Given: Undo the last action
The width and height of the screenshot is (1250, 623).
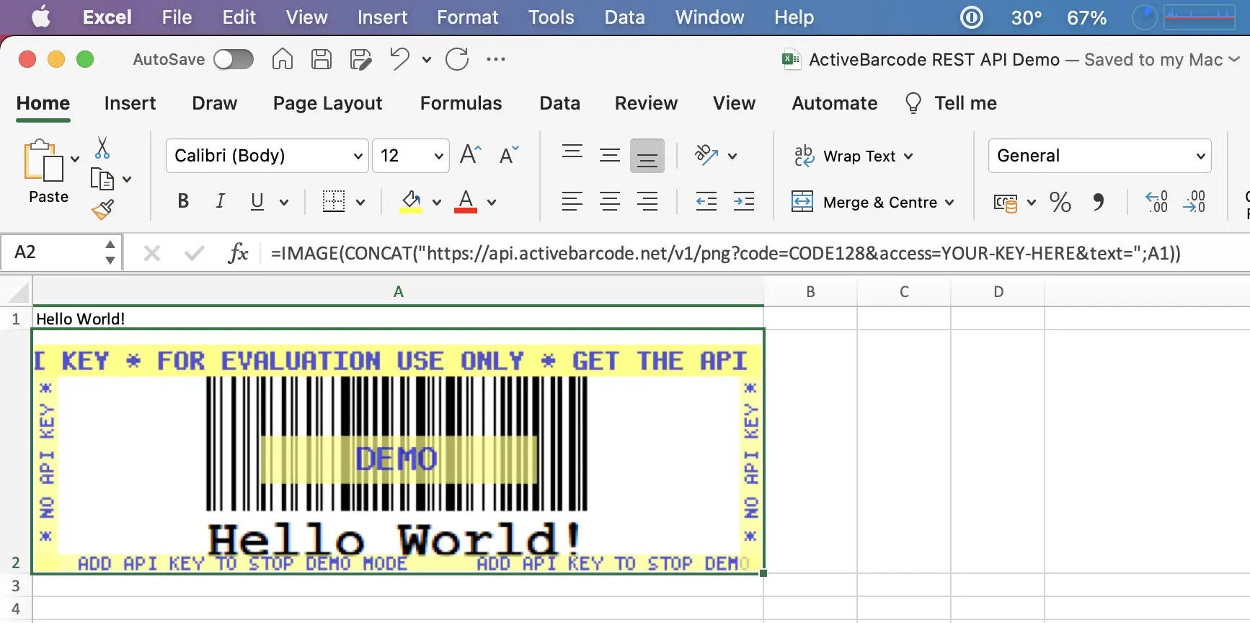Looking at the screenshot, I should click(399, 58).
